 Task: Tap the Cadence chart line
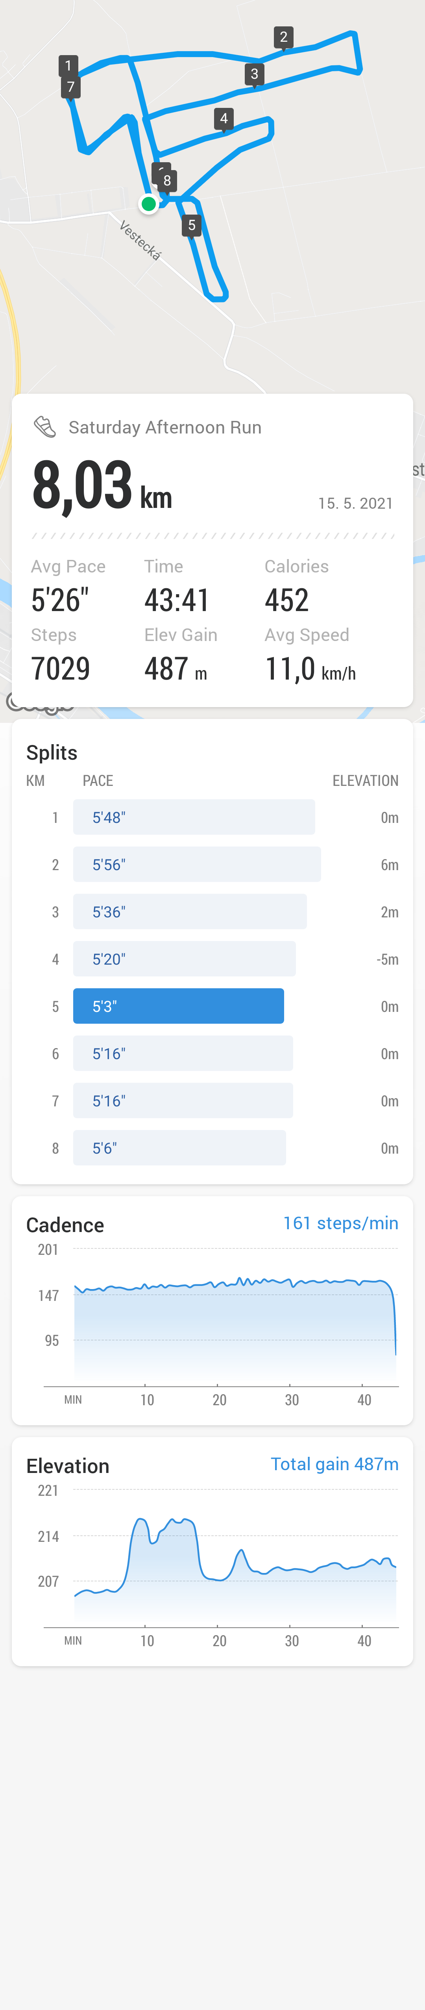(235, 1283)
